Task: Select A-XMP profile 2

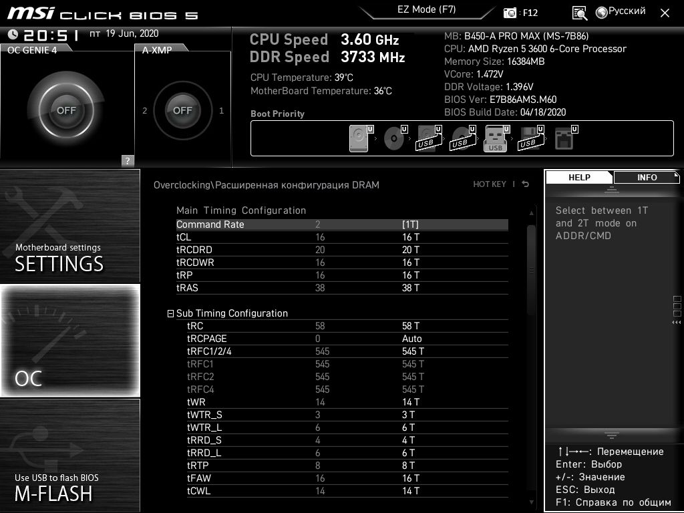Action: coord(145,111)
